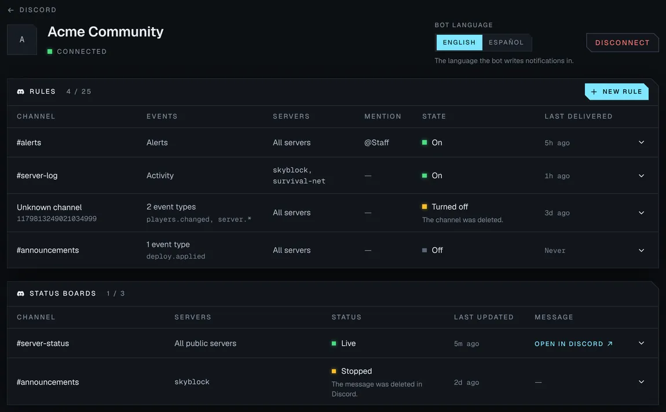This screenshot has height=412, width=666.
Task: Click the Unknown channel name
Action: coord(49,207)
